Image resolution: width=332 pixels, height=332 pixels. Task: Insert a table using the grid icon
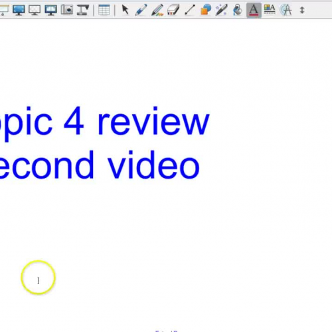(104, 10)
